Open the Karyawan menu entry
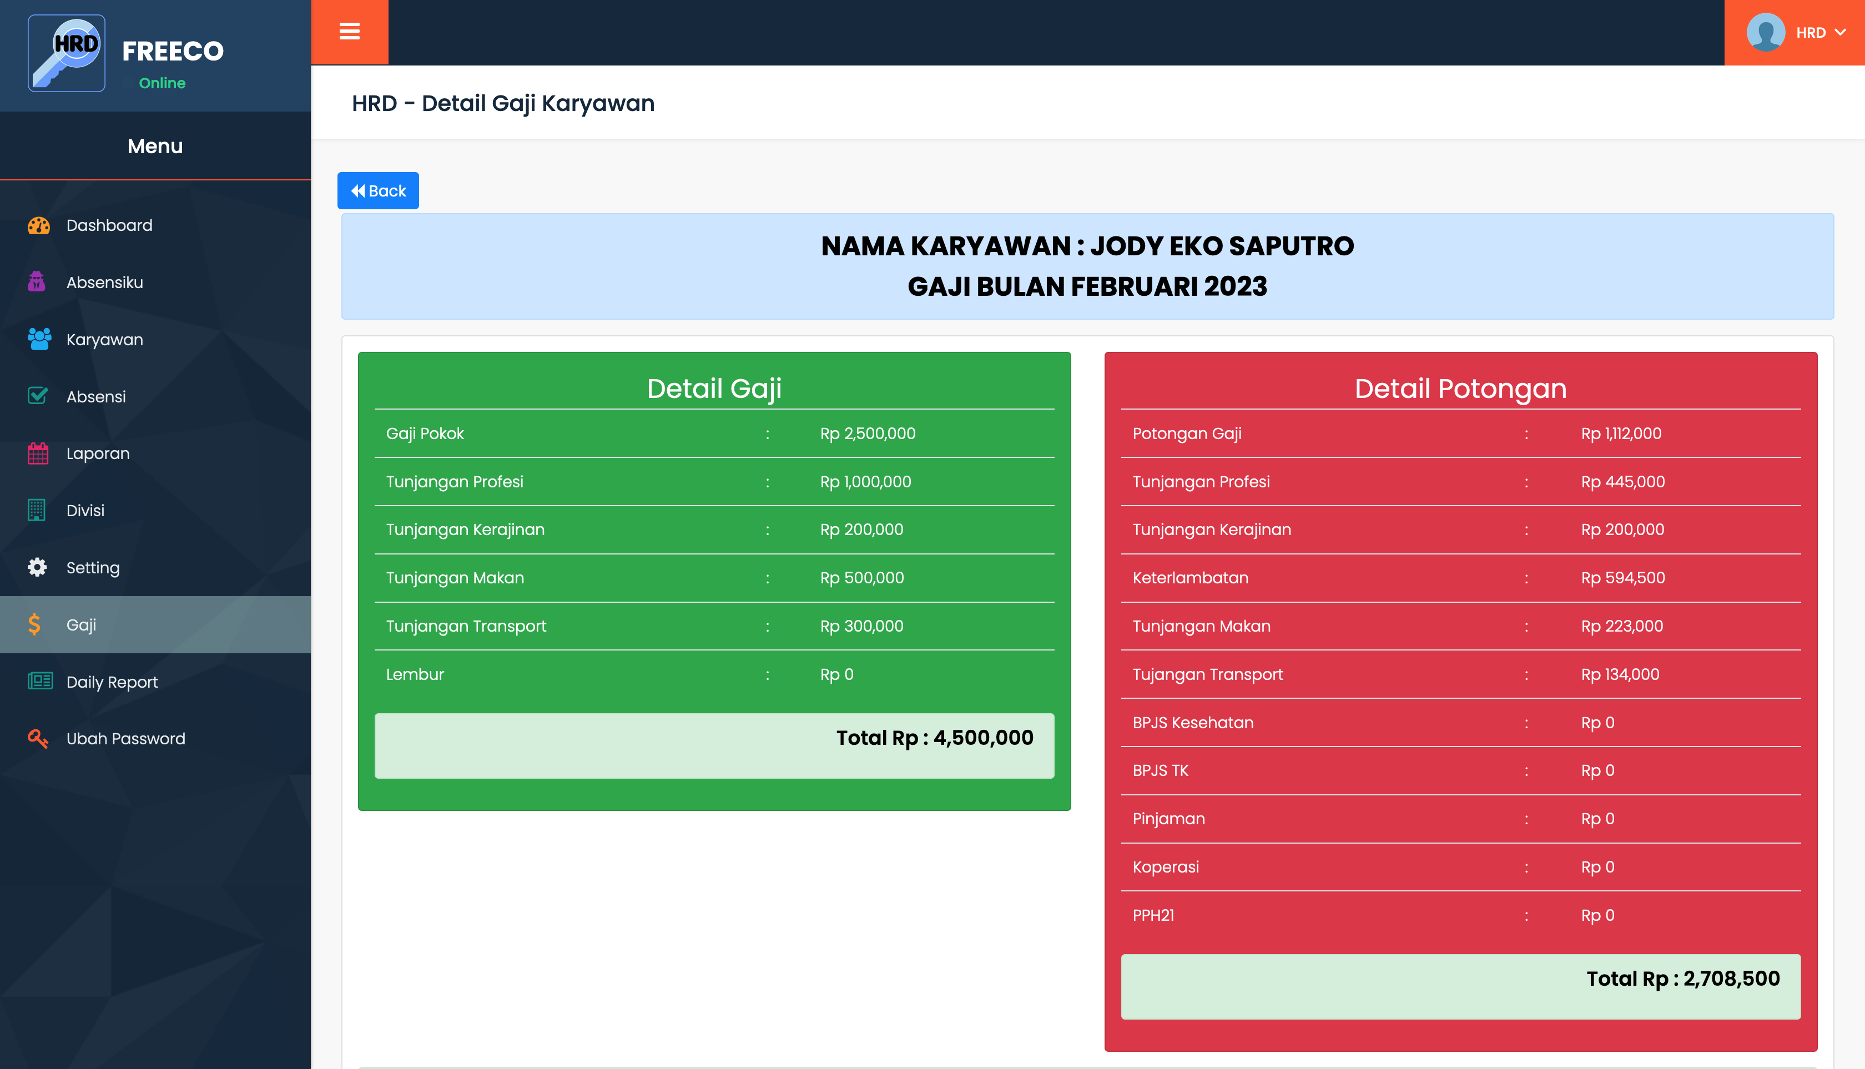1865x1069 pixels. (x=155, y=339)
